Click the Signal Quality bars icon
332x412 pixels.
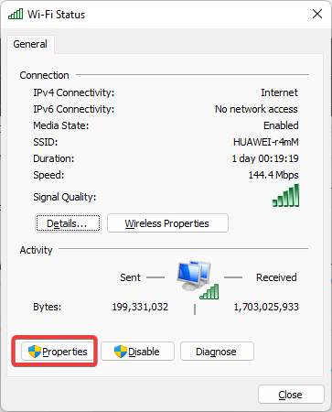285,195
